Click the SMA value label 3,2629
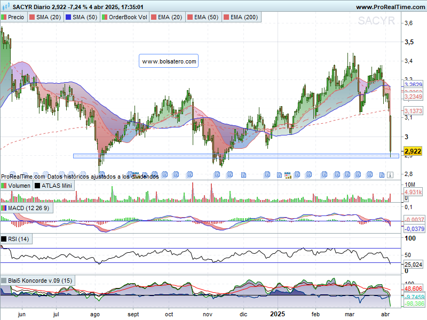 point(413,84)
